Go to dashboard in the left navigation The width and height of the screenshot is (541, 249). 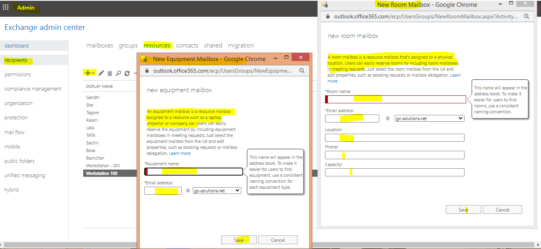coord(34,45)
